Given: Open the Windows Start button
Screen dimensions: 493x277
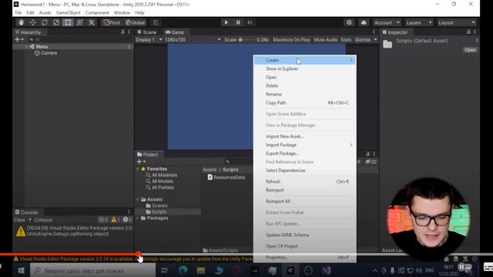Looking at the screenshot, I should tap(21, 270).
